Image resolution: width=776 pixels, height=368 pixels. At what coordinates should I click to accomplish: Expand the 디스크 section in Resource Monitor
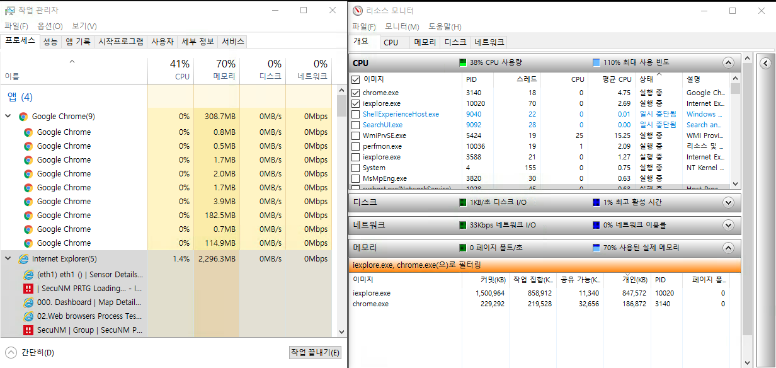(728, 203)
